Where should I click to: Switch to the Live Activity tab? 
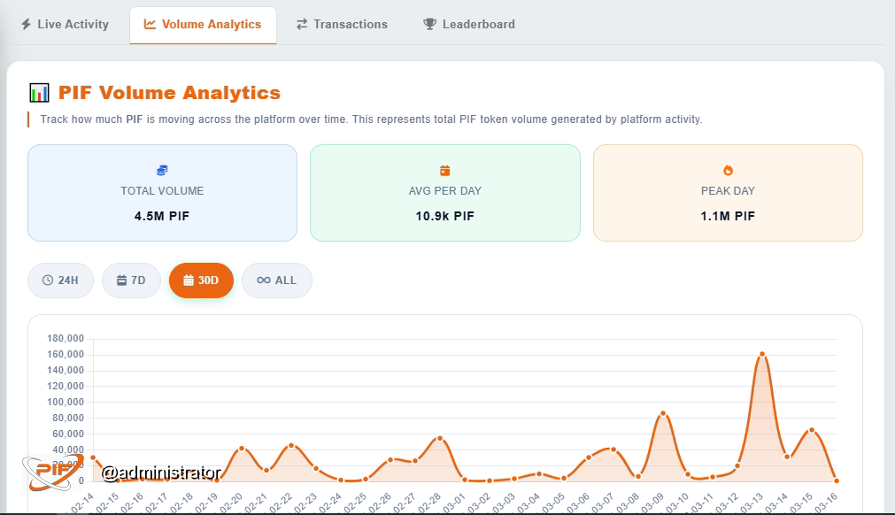point(66,25)
